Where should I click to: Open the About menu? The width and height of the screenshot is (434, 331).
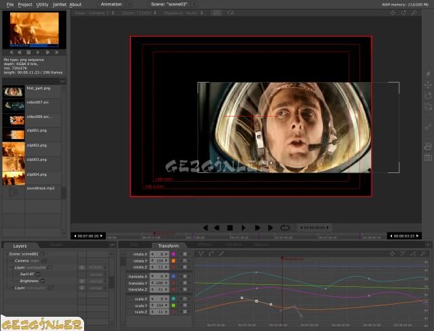pyautogui.click(x=75, y=5)
